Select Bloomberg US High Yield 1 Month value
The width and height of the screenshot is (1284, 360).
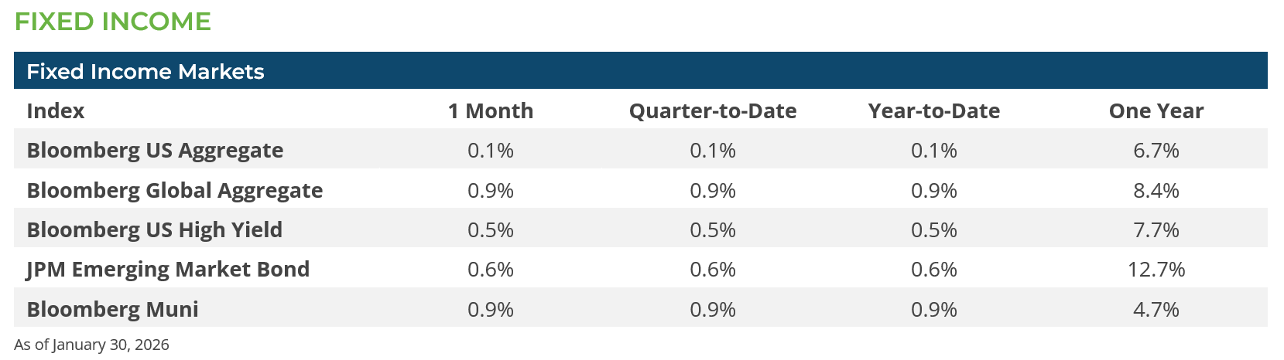click(x=491, y=230)
